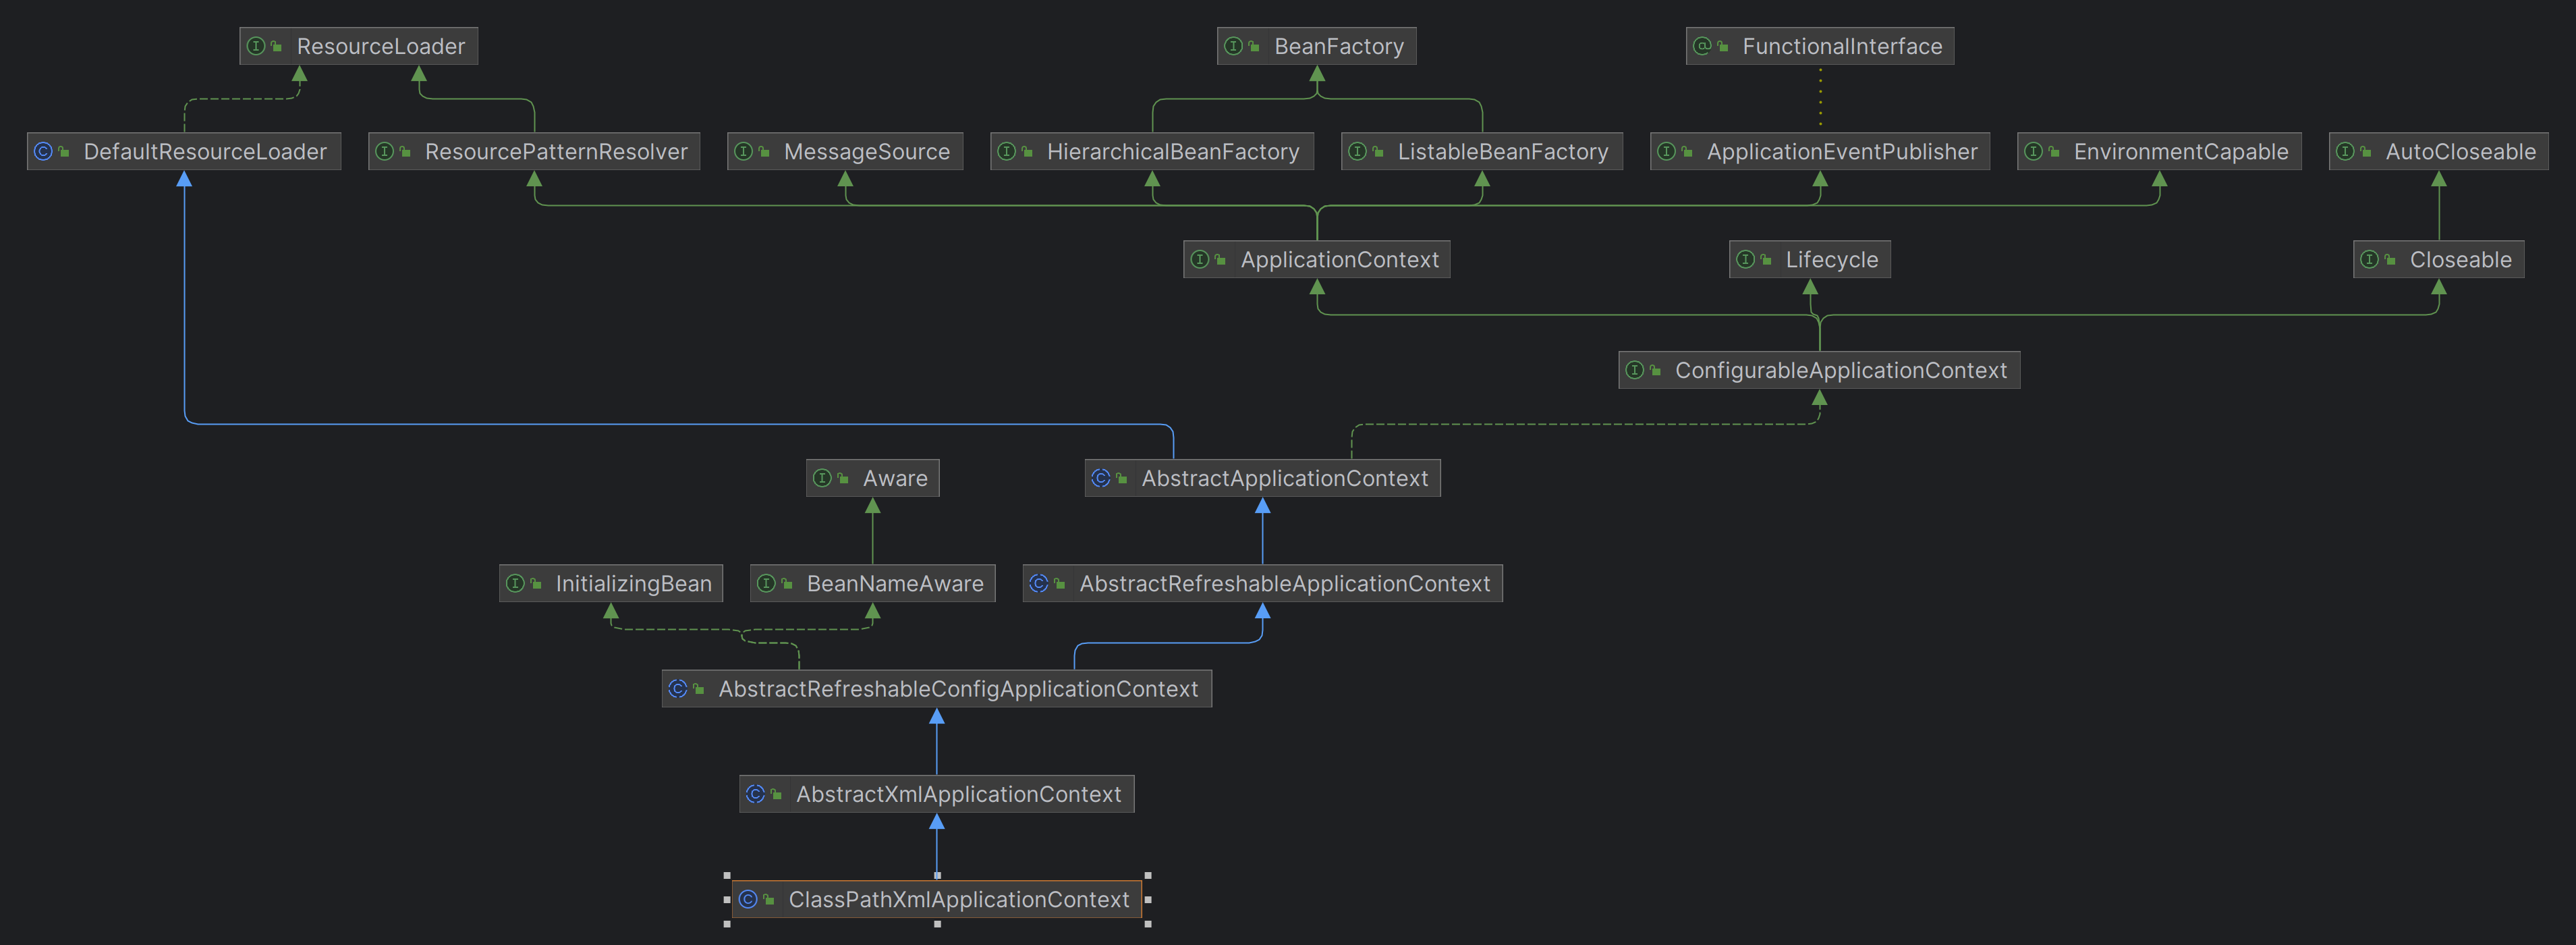Toggle visibility of Aware interface node
The height and width of the screenshot is (945, 2576).
(x=871, y=477)
